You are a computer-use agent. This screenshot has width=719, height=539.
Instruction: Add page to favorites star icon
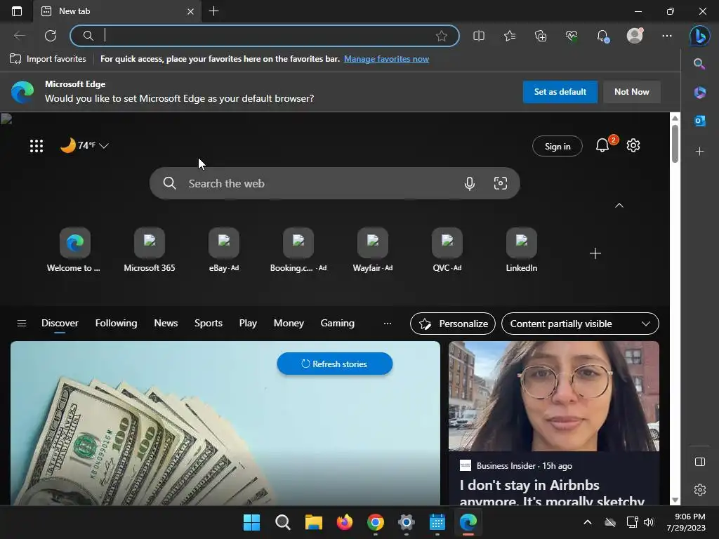[442, 36]
